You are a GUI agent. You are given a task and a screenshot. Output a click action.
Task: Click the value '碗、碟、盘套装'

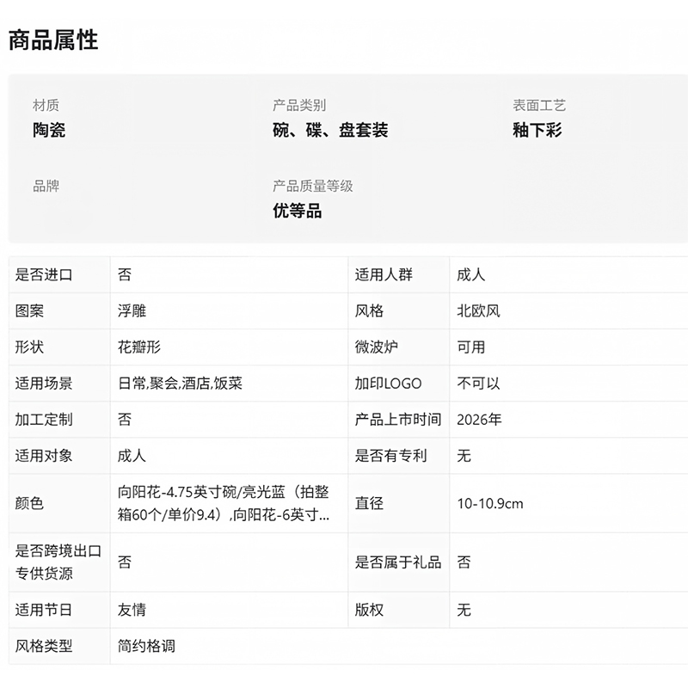pos(330,130)
